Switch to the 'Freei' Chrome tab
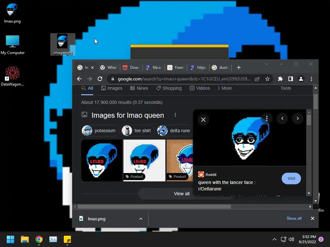The height and width of the screenshot is (247, 330). pos(176,68)
